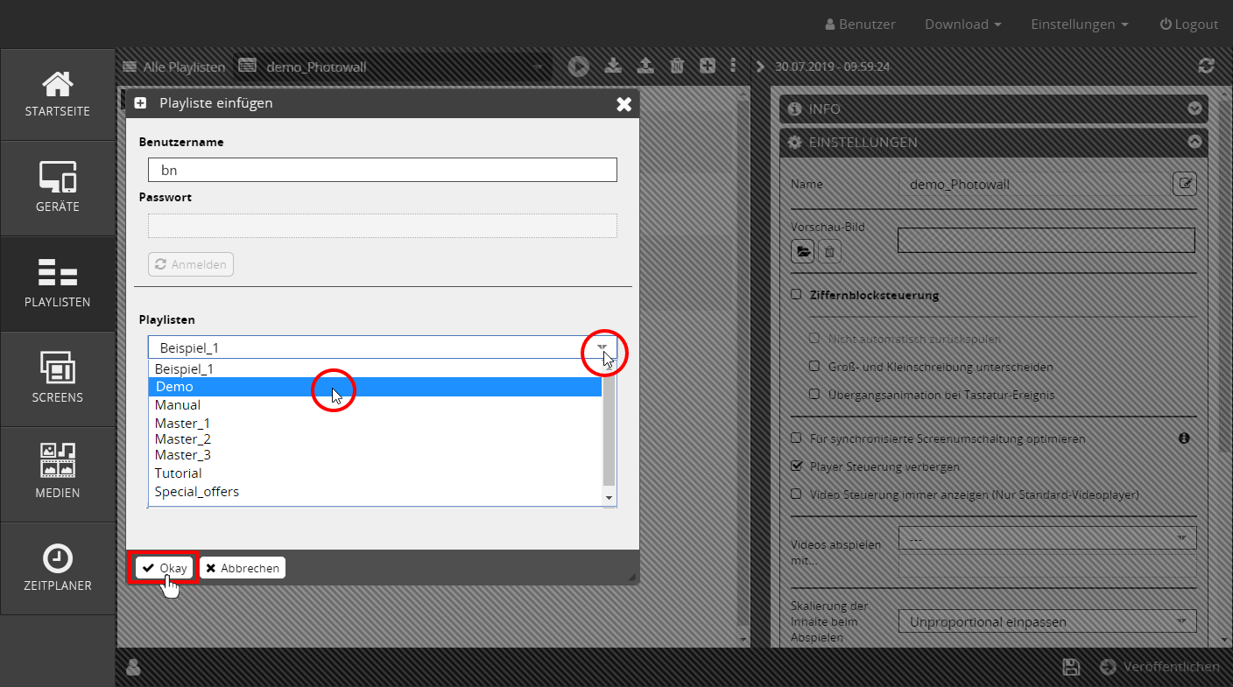Select Special_offers from the playlist list
Screen dimensions: 1233x687
[x=197, y=492]
